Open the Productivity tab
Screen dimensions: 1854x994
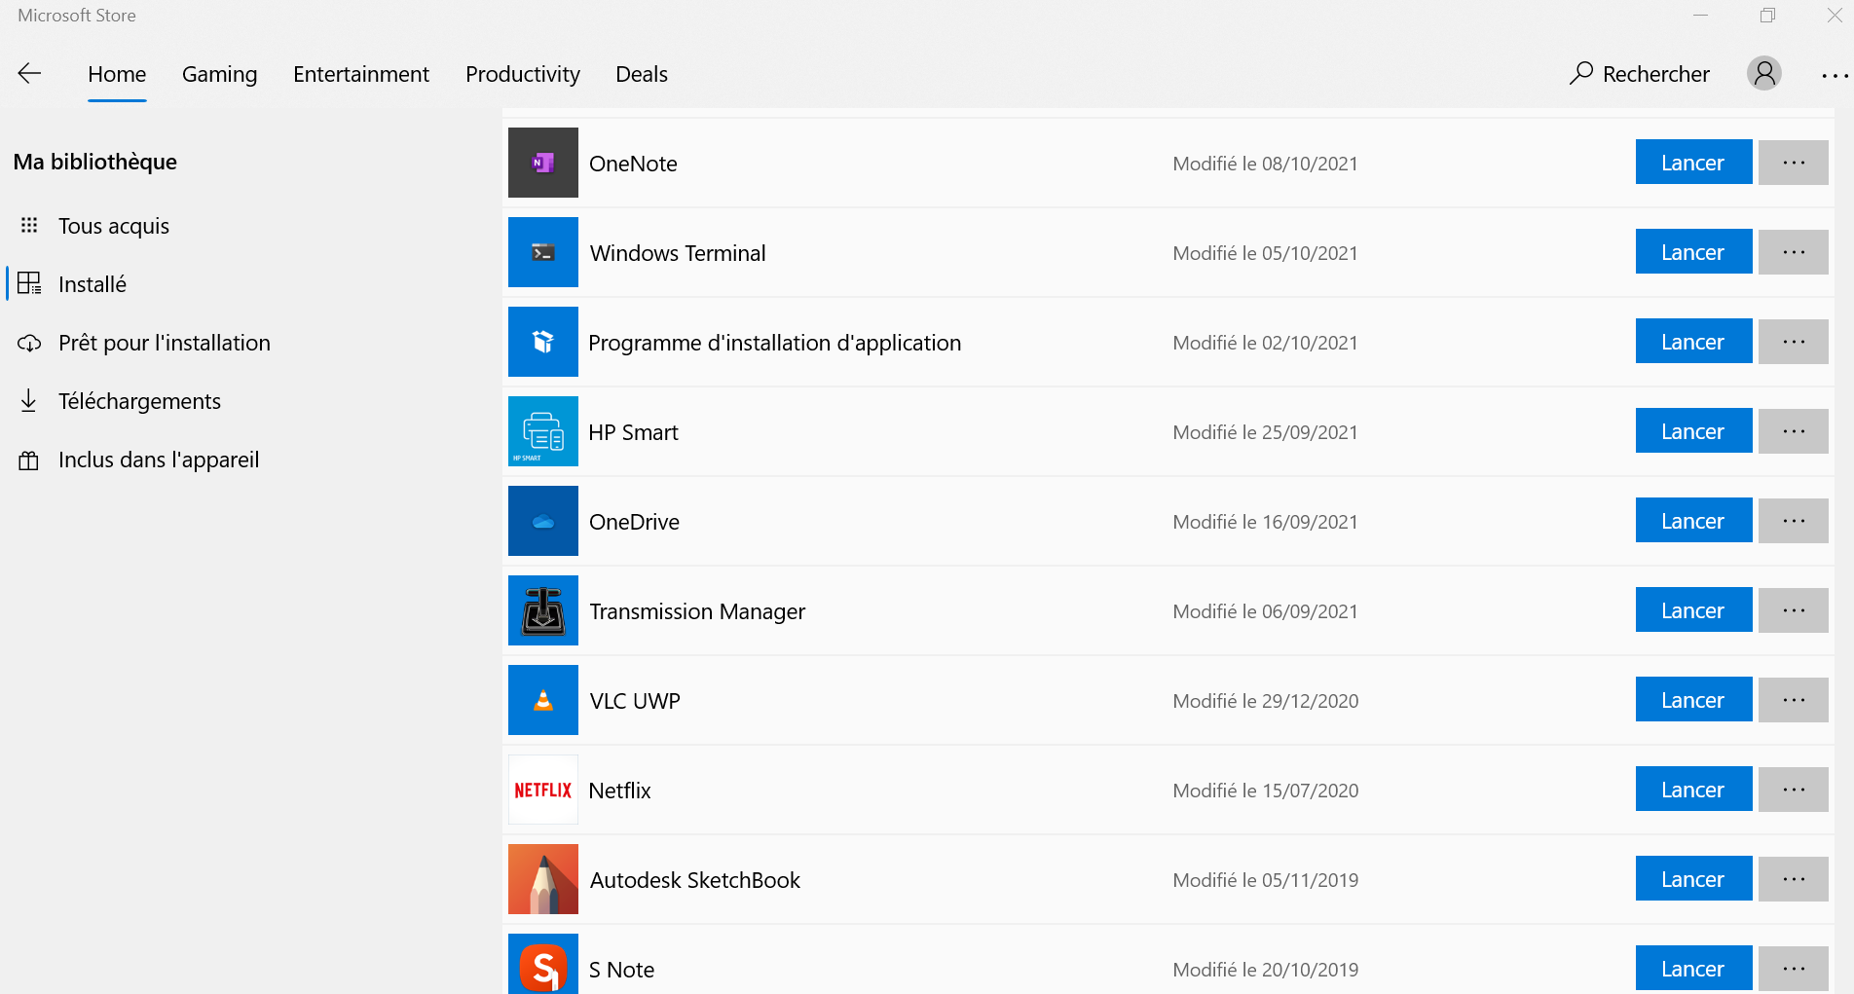tap(522, 75)
